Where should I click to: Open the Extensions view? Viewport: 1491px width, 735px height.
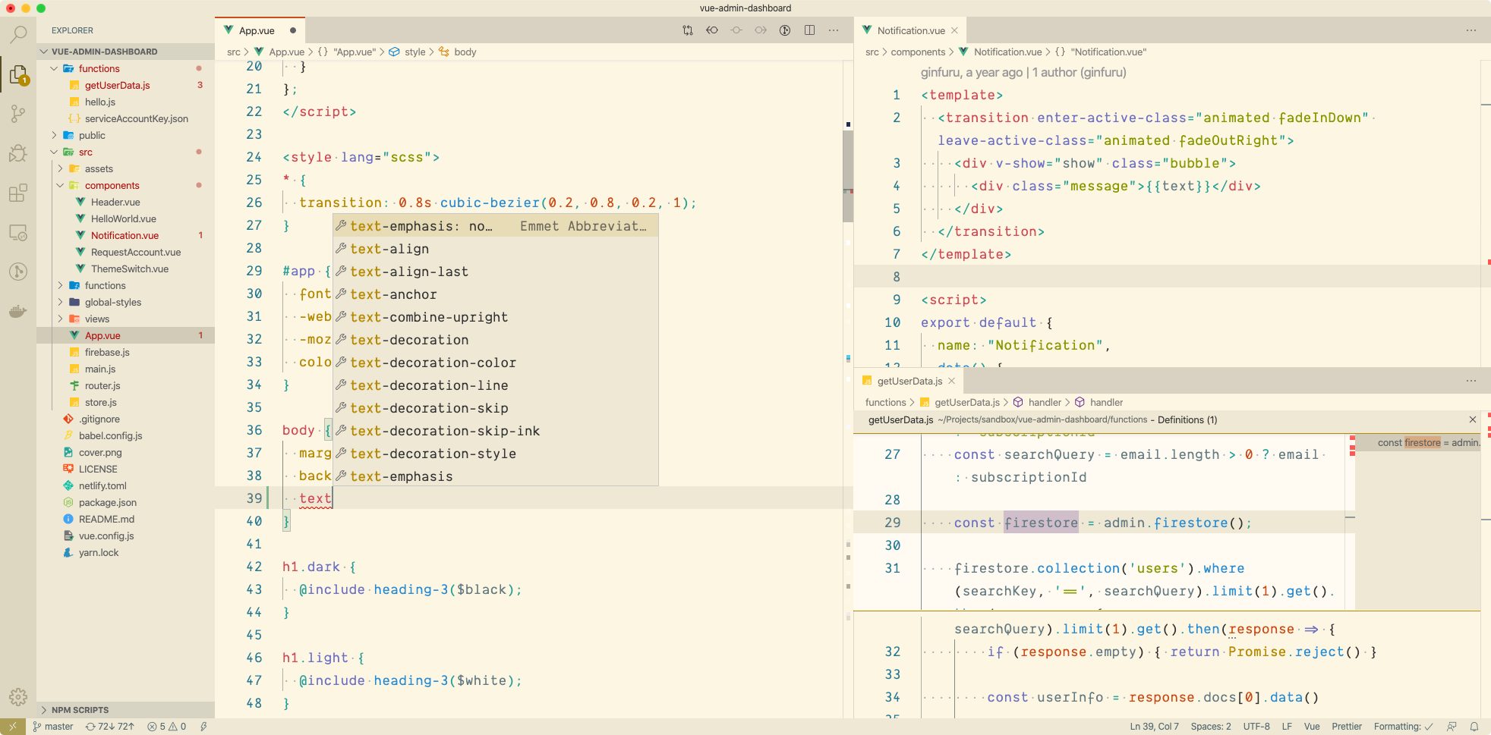pyautogui.click(x=18, y=193)
